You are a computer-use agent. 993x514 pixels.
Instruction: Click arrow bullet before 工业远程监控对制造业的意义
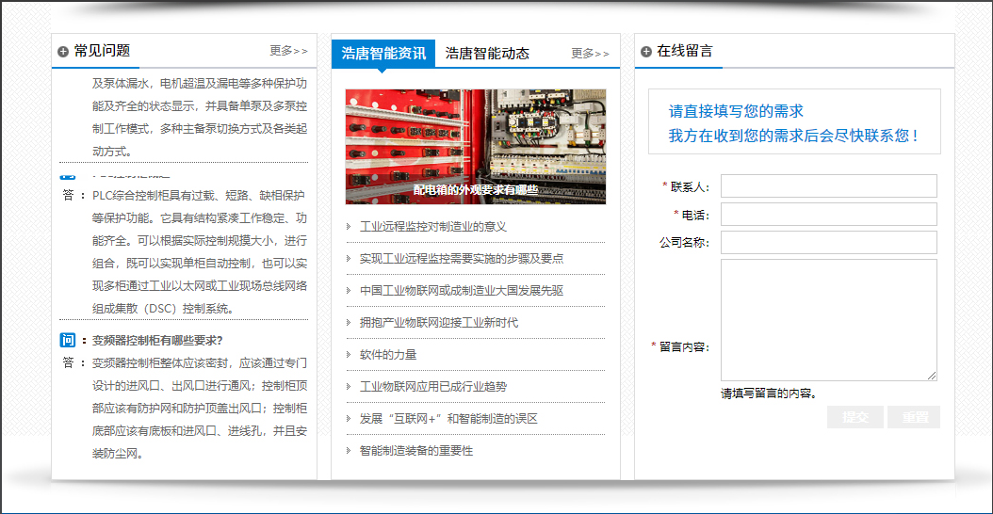pos(350,227)
